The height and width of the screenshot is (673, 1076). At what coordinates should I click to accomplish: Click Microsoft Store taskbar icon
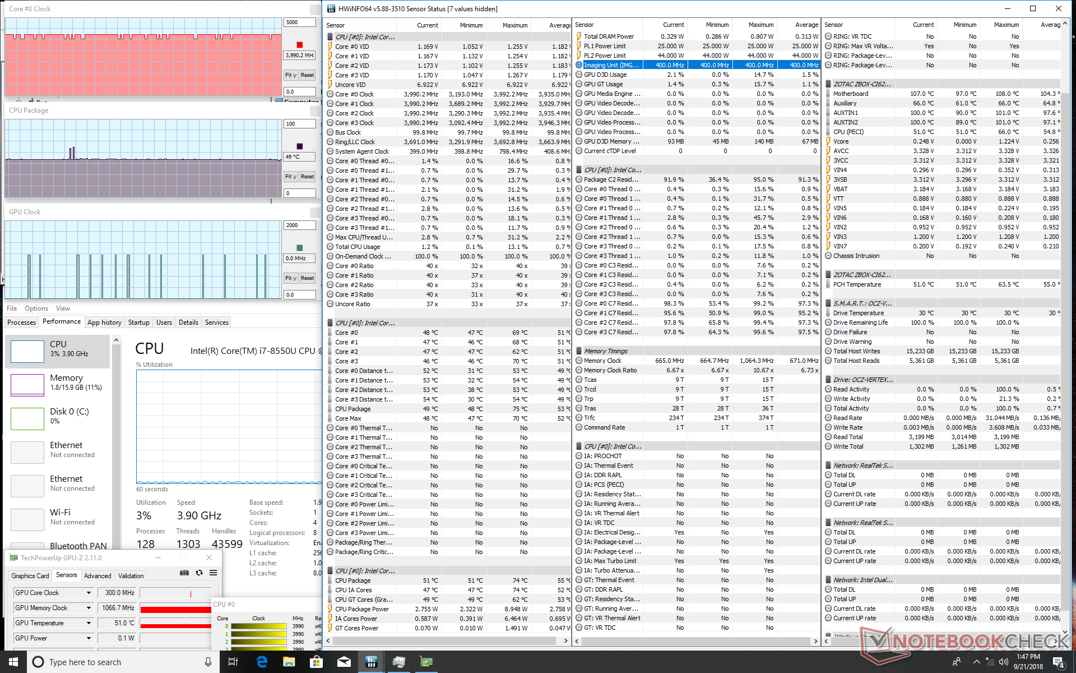316,662
